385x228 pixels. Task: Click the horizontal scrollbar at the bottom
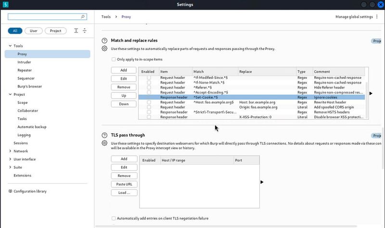226,226
